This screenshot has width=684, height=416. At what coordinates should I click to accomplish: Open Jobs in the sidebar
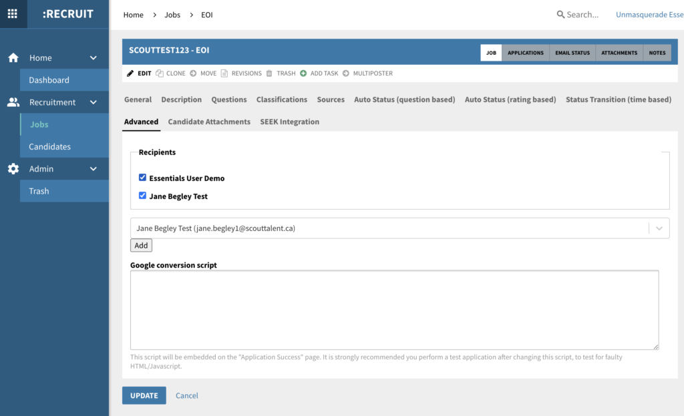64,124
